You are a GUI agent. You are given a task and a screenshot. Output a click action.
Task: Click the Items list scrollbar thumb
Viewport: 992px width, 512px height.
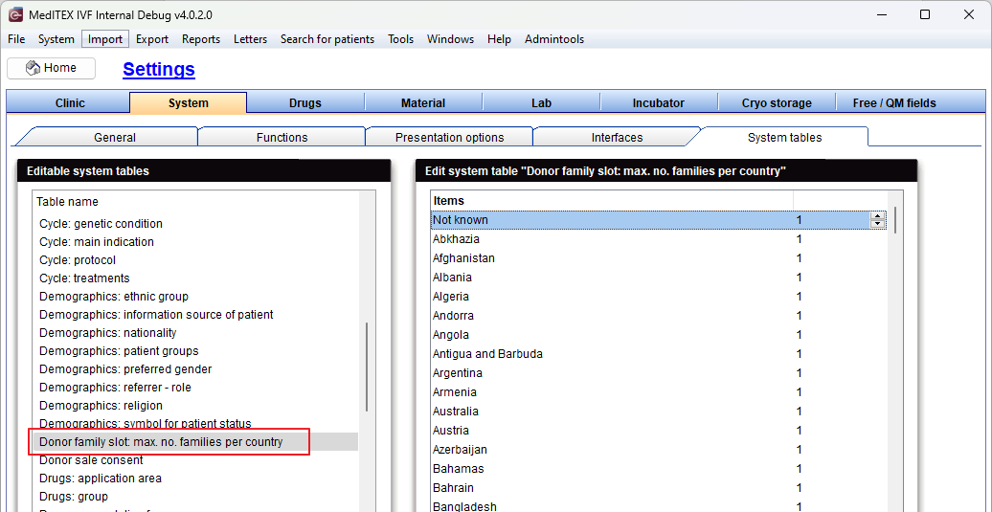click(894, 220)
